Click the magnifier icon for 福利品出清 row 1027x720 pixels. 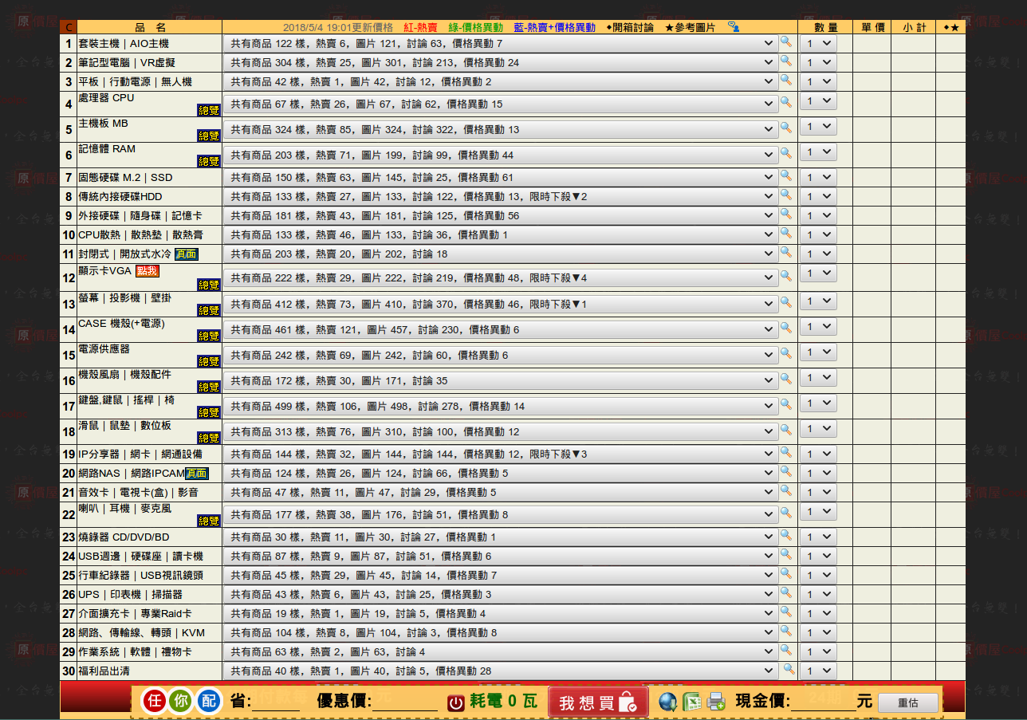tap(789, 669)
